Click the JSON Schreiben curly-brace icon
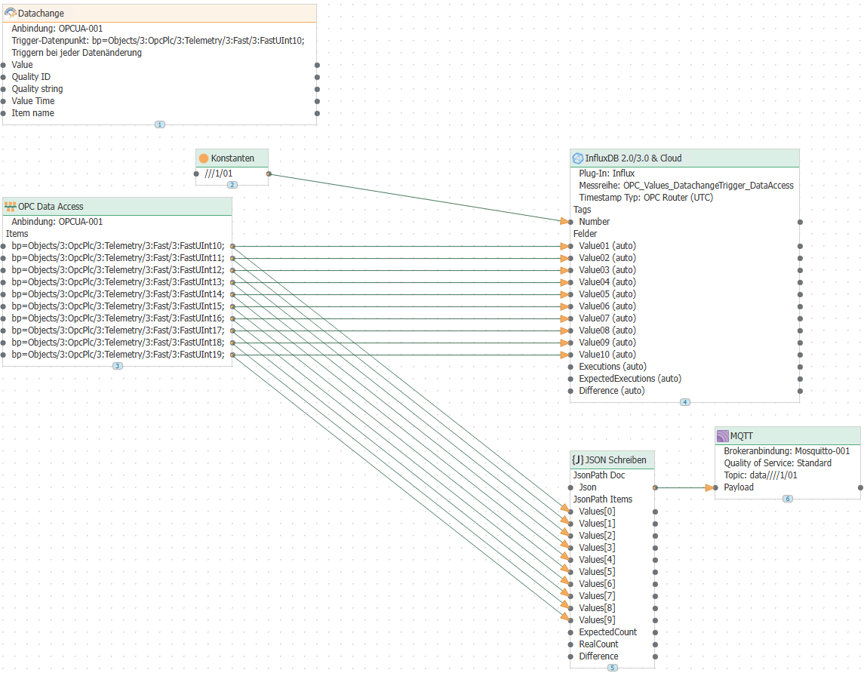Viewport: 864px width, 673px height. [577, 459]
